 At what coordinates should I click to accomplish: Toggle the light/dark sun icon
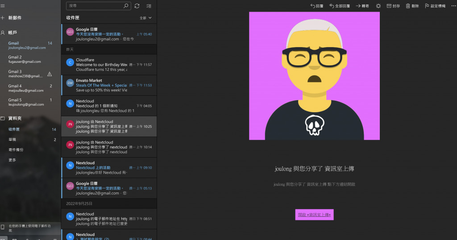tap(378, 6)
